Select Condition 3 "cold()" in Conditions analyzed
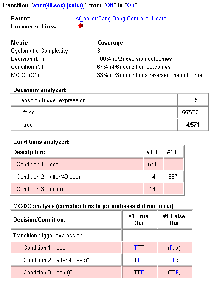The image size is (214, 282). tap(77, 189)
